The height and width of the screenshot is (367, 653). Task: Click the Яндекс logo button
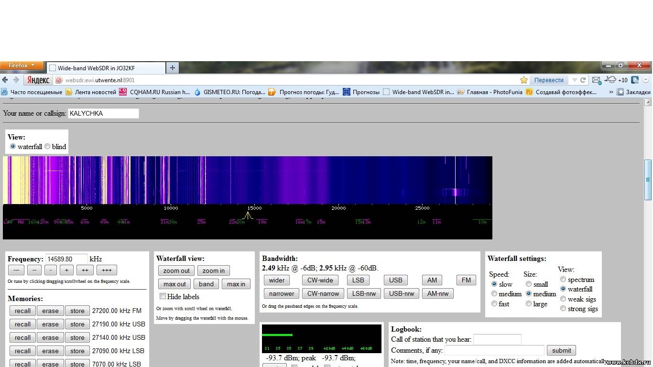point(38,80)
